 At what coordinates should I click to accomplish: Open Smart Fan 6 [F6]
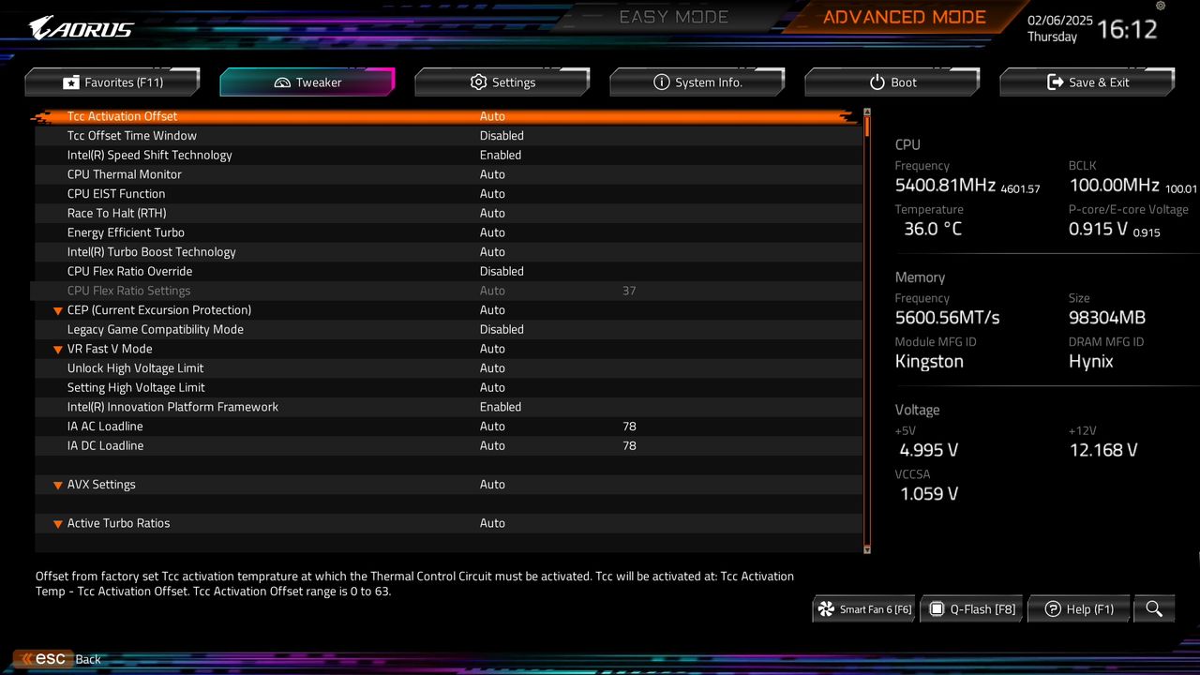click(864, 609)
